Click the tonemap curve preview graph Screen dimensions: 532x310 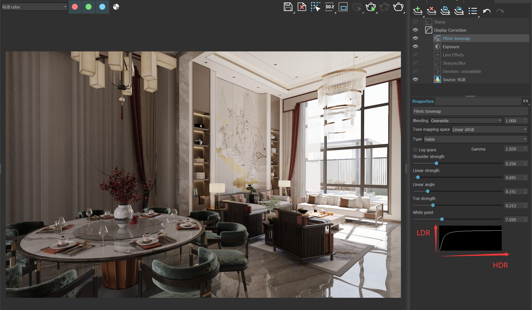coord(470,238)
